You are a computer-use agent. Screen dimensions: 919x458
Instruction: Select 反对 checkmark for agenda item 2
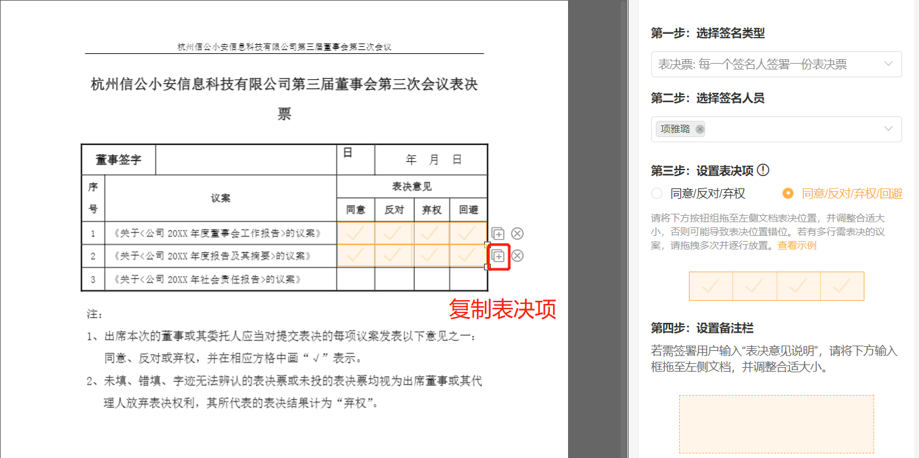coord(394,255)
